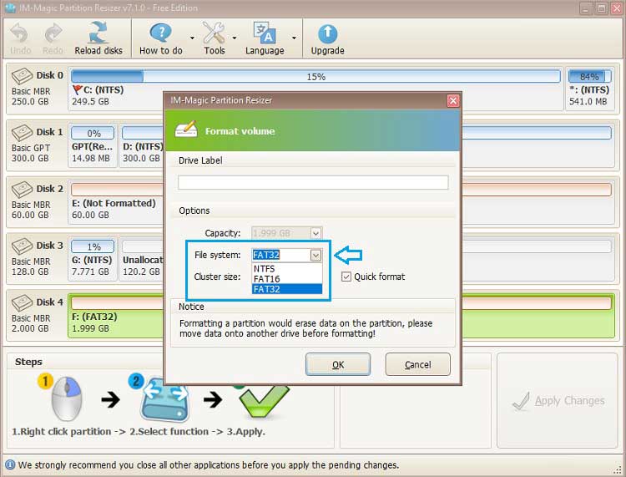Click the C: partition 15% usage bar
626x477 pixels.
point(316,76)
